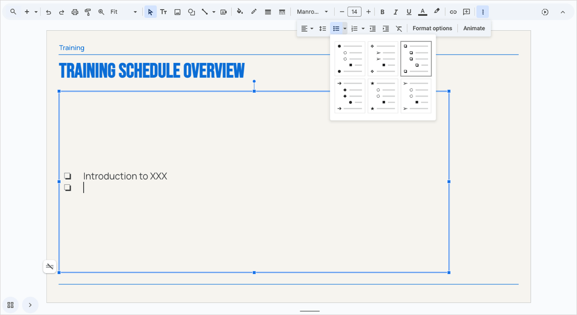This screenshot has height=315, width=577.
Task: Click the zoom magnifier tool
Action: tap(101, 12)
